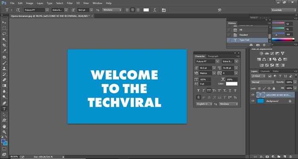Add a Curves adjustment

[272, 54]
